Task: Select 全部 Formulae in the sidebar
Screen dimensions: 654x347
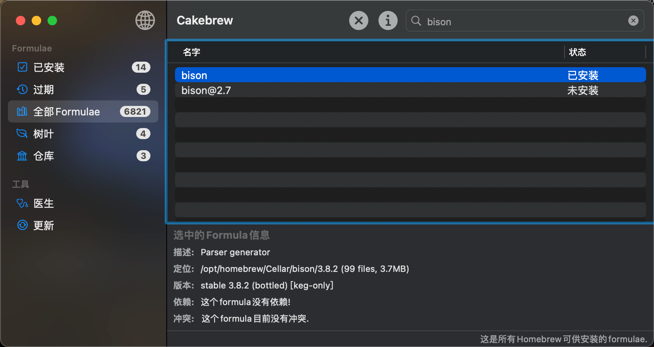Action: pyautogui.click(x=83, y=111)
